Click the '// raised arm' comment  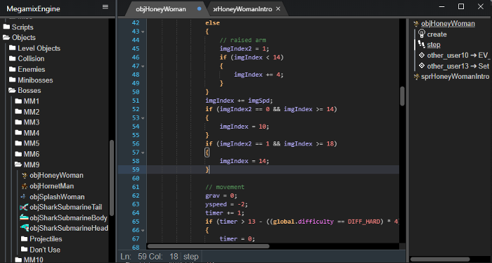point(242,40)
